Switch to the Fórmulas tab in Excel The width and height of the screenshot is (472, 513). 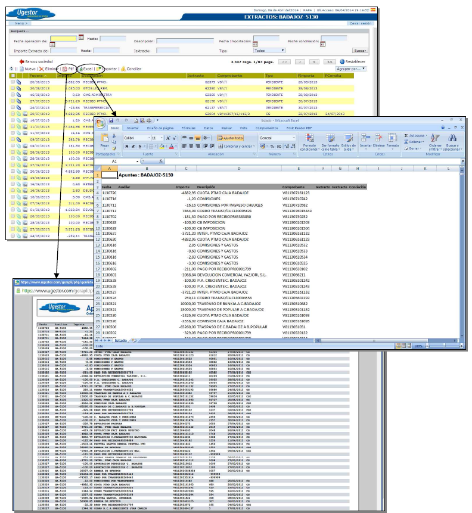pos(188,128)
